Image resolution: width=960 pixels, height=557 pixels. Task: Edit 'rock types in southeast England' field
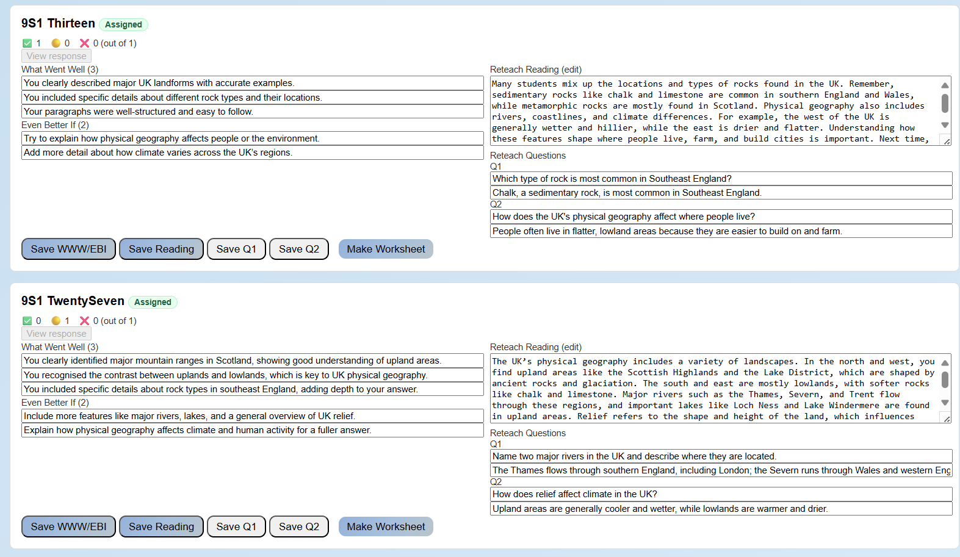pyautogui.click(x=253, y=389)
